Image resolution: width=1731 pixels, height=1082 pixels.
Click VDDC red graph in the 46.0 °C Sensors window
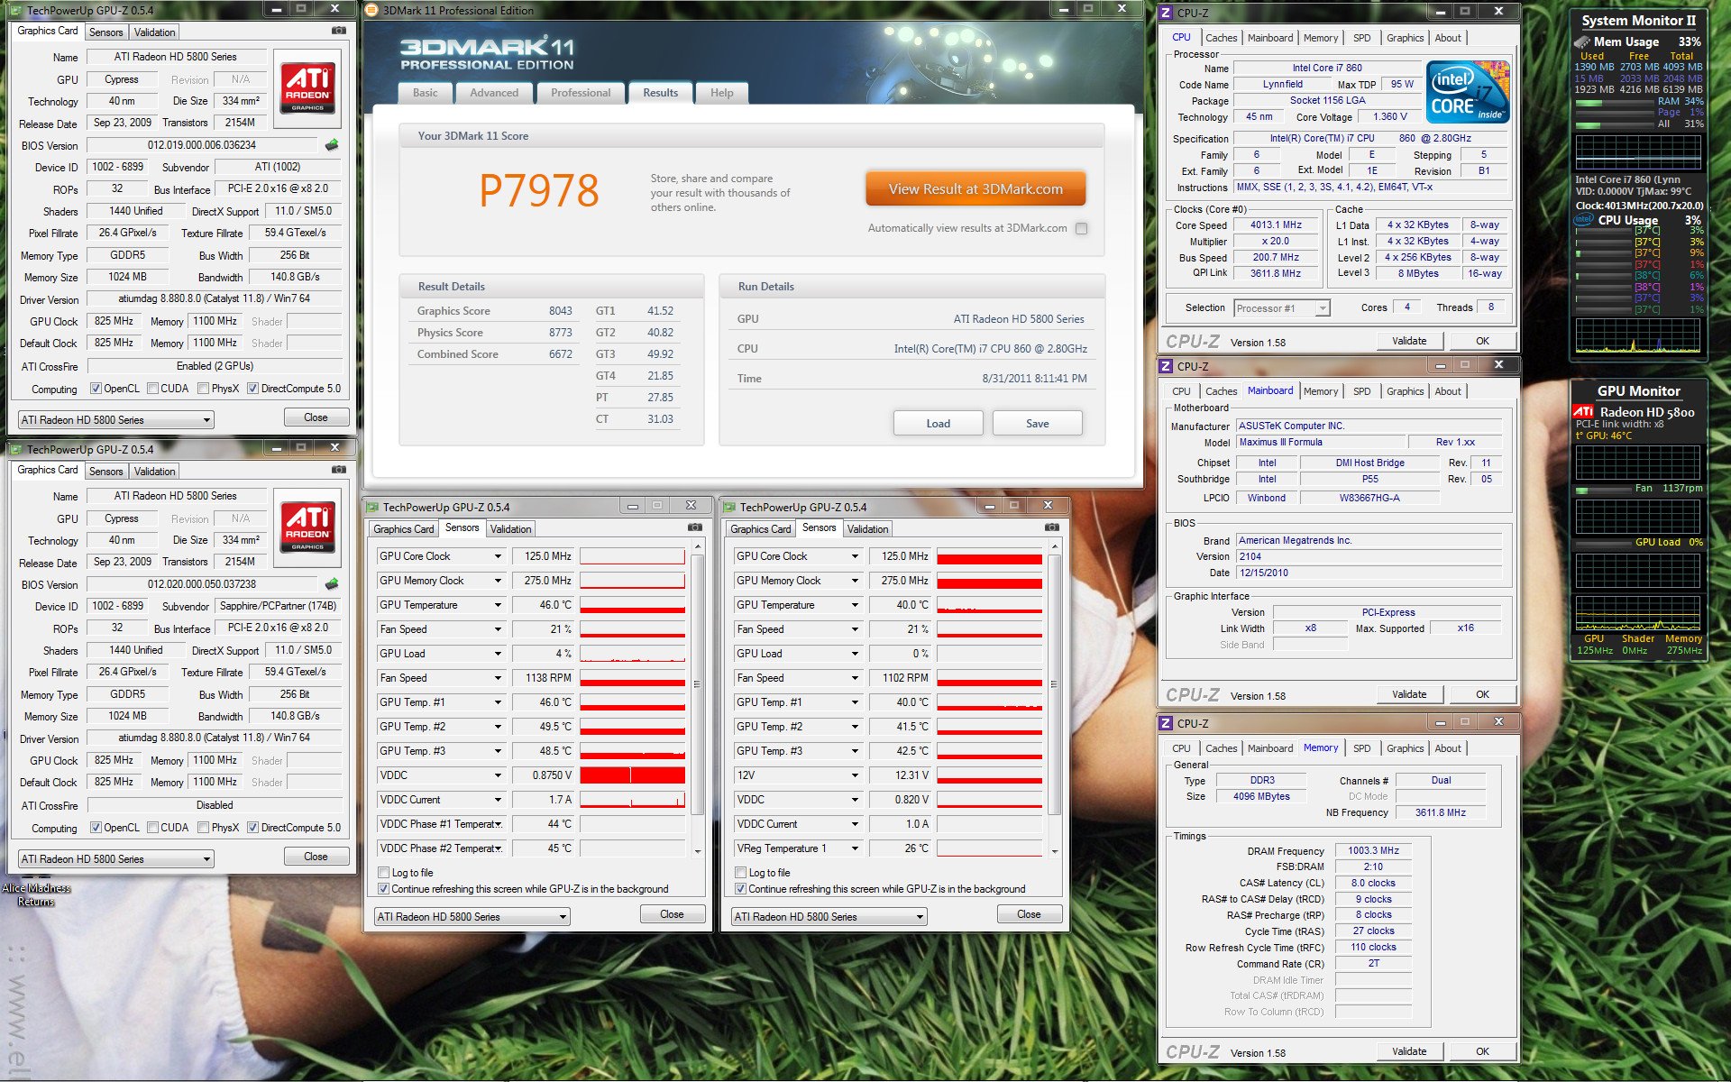(x=633, y=775)
